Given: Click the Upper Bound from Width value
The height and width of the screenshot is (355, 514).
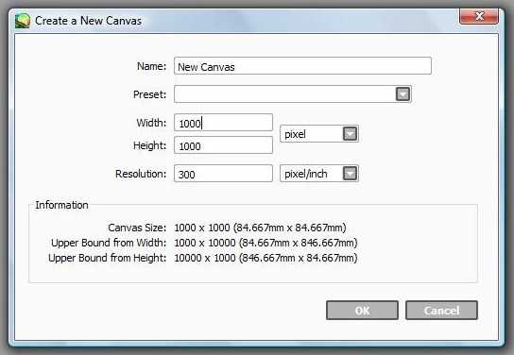Looking at the screenshot, I should point(266,243).
